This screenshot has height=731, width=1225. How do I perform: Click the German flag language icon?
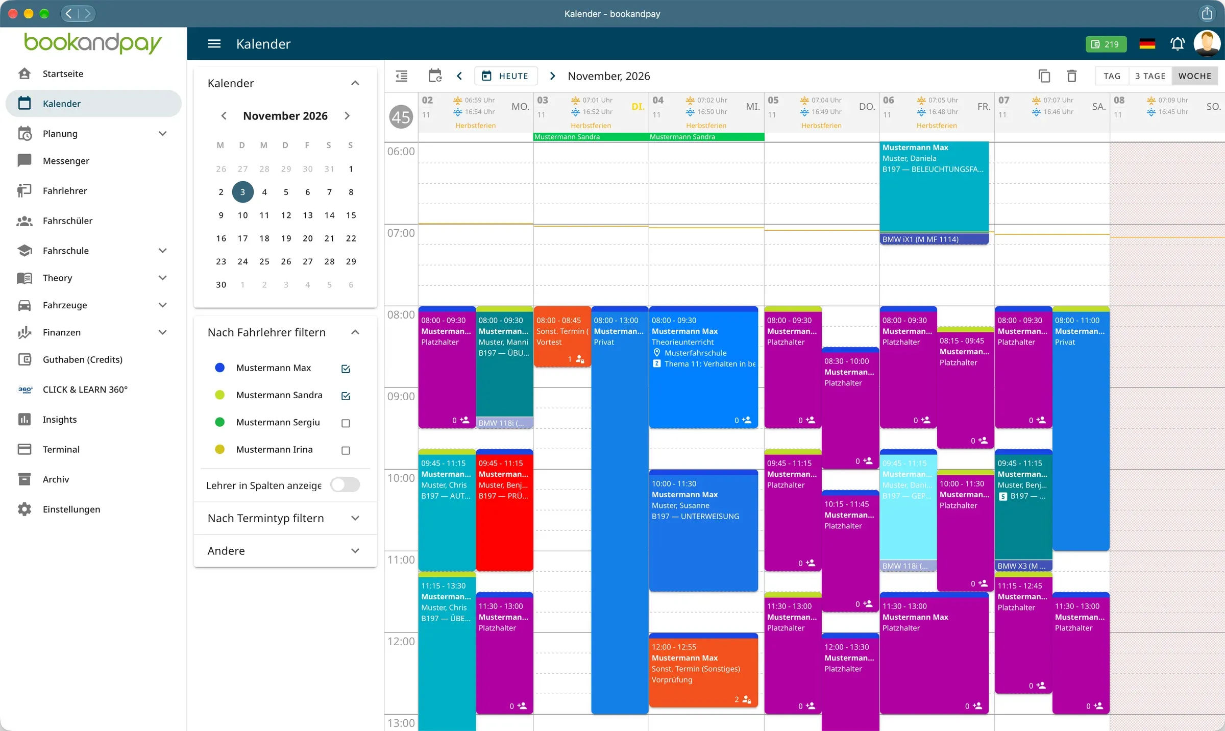click(x=1147, y=44)
